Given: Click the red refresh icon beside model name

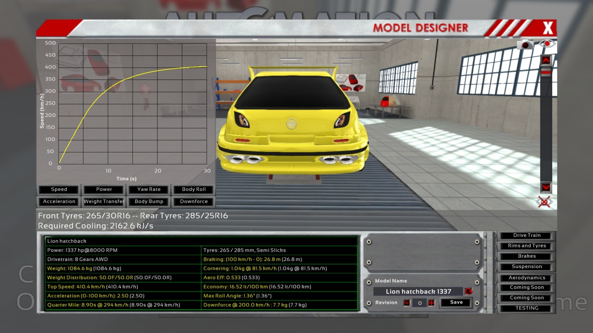Looking at the screenshot, I should point(468,291).
